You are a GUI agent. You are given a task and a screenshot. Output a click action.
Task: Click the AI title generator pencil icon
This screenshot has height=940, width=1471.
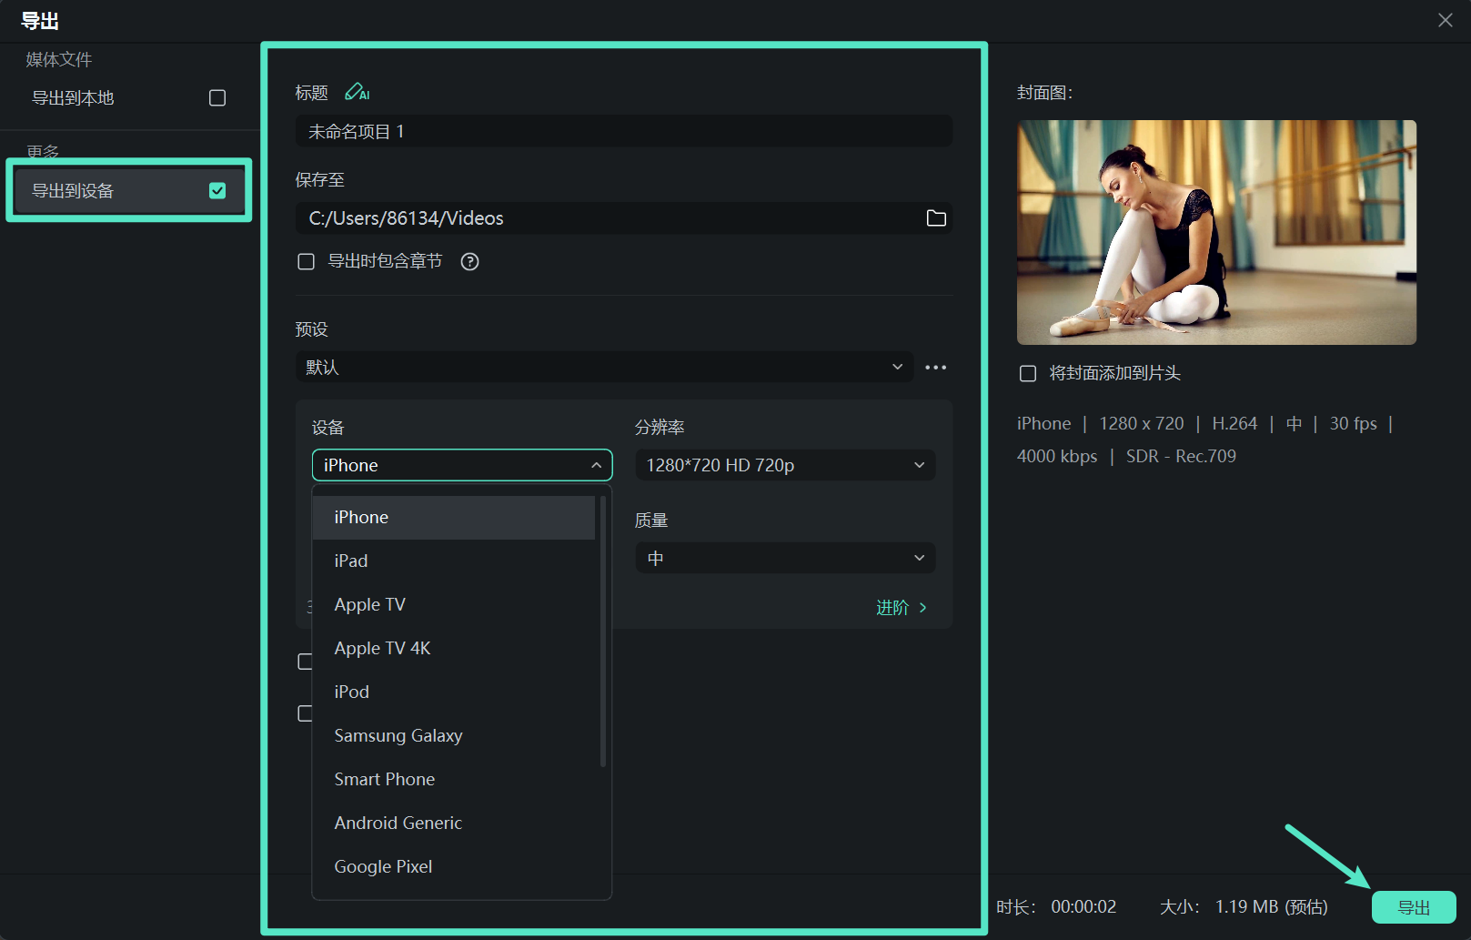click(357, 92)
